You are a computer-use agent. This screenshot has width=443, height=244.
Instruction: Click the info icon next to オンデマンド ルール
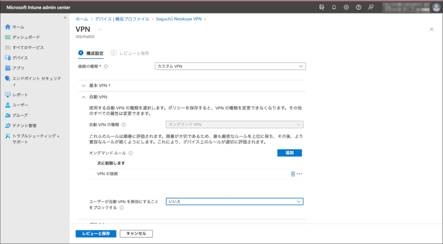click(x=131, y=153)
